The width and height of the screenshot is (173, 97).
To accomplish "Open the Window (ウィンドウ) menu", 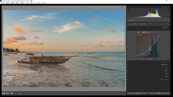I will point(38,3).
